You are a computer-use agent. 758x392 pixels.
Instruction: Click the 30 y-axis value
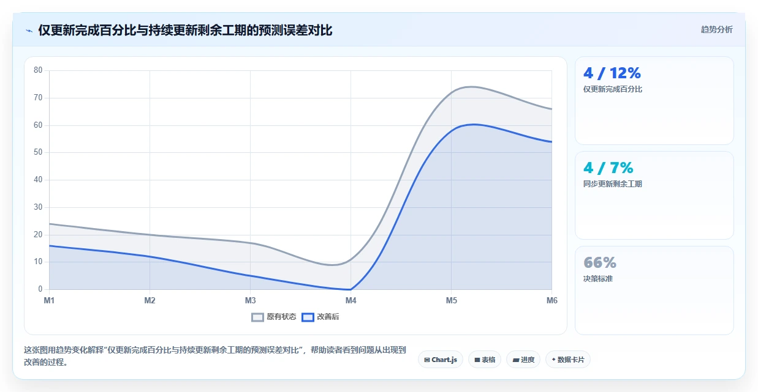38,207
